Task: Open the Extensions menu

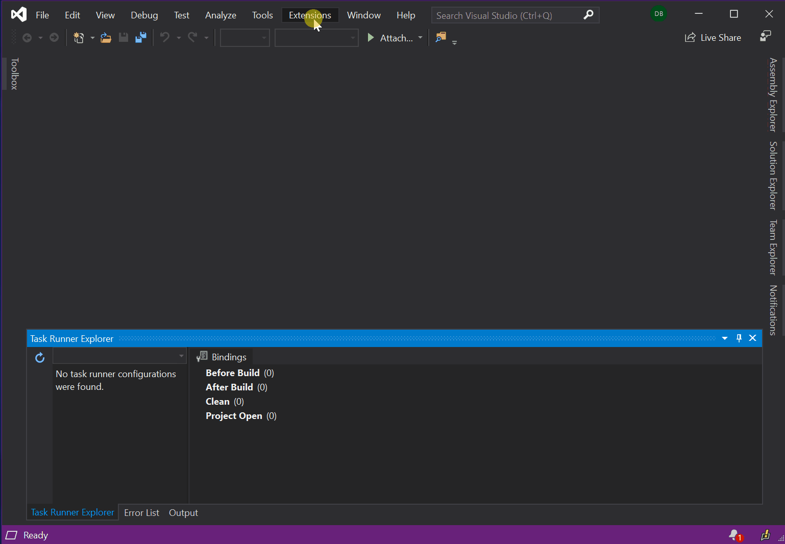Action: click(x=310, y=15)
